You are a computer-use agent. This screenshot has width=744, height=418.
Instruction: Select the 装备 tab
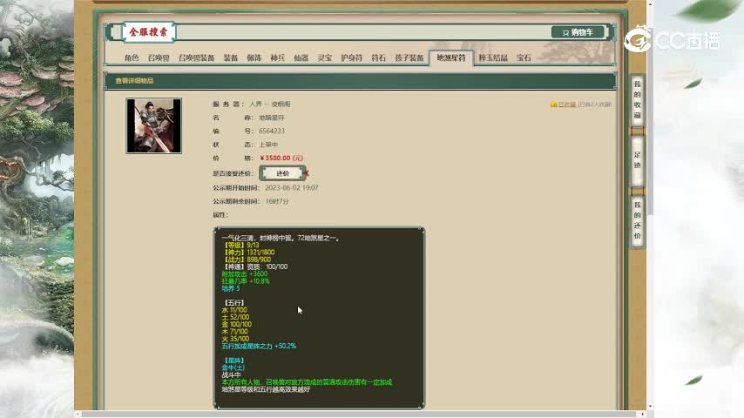[231, 57]
